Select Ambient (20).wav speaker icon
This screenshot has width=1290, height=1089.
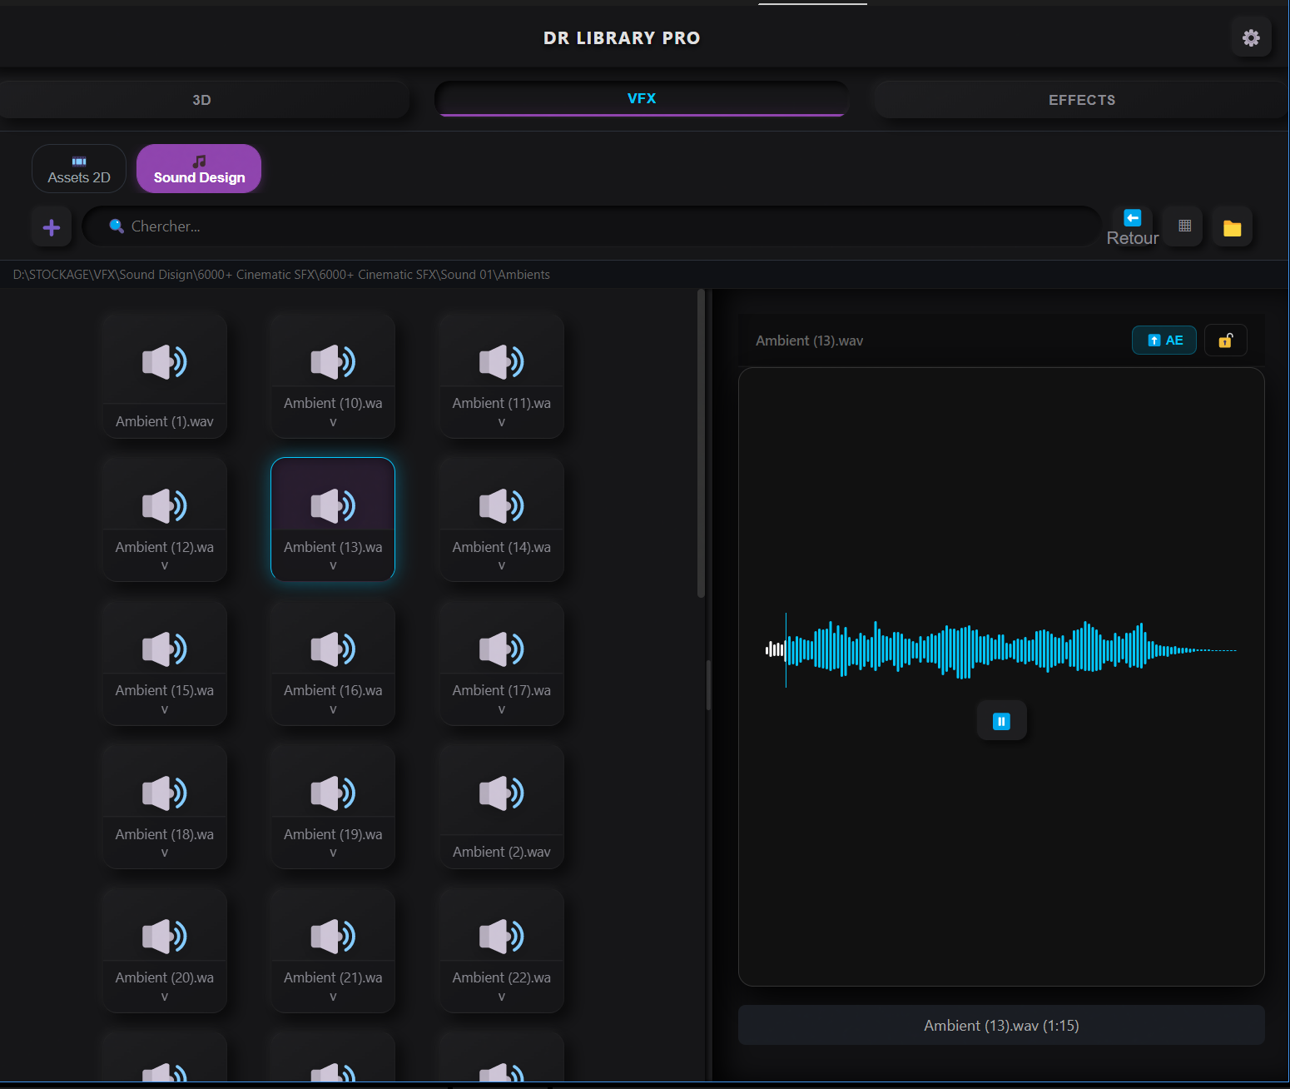point(165,936)
